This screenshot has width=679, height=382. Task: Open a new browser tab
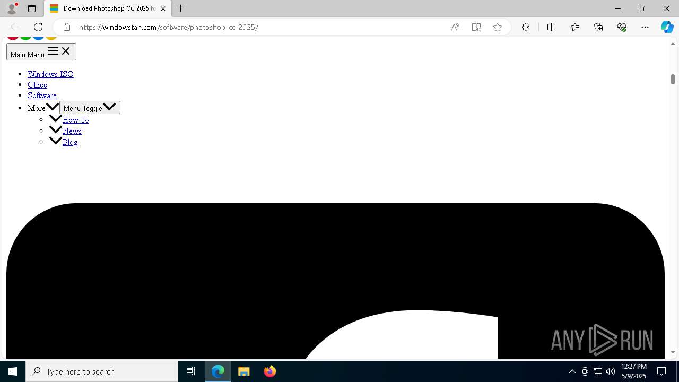tap(181, 8)
